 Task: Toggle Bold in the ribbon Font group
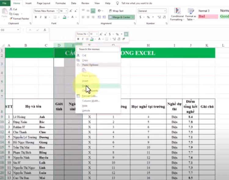(x=36, y=17)
